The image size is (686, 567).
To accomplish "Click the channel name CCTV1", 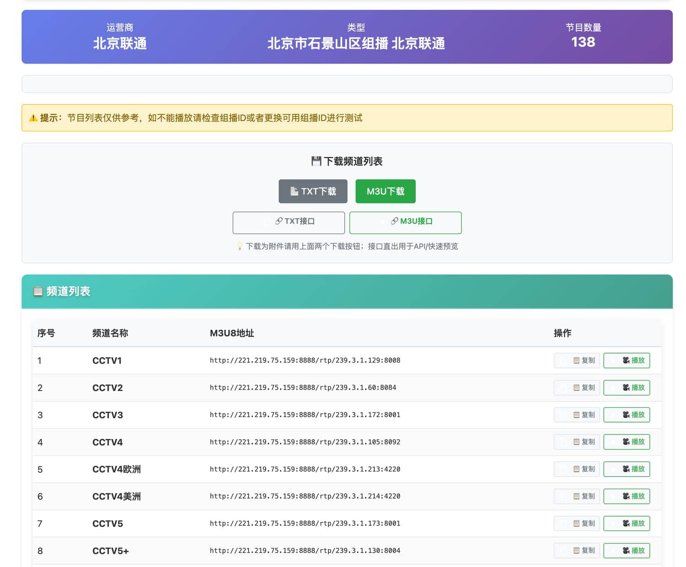I will click(x=107, y=361).
